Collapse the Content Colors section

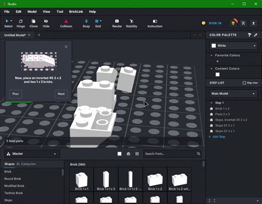pyautogui.click(x=211, y=69)
